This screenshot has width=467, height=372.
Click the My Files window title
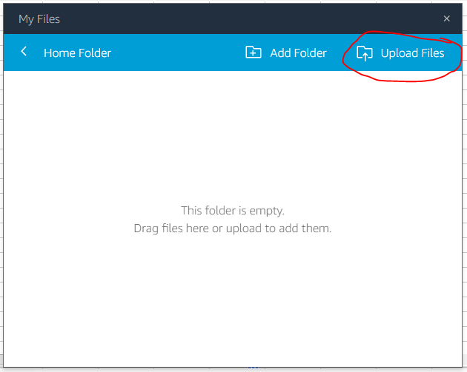[39, 18]
